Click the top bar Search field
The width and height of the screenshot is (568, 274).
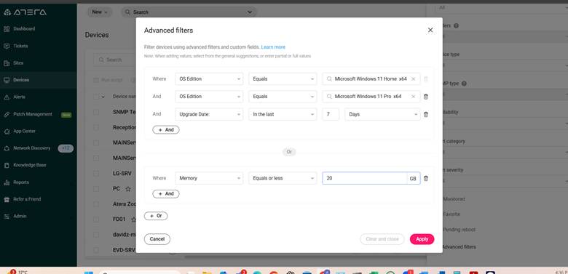click(189, 12)
